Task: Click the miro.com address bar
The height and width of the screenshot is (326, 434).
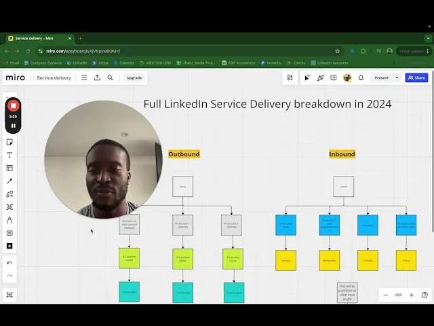Action: (x=190, y=52)
